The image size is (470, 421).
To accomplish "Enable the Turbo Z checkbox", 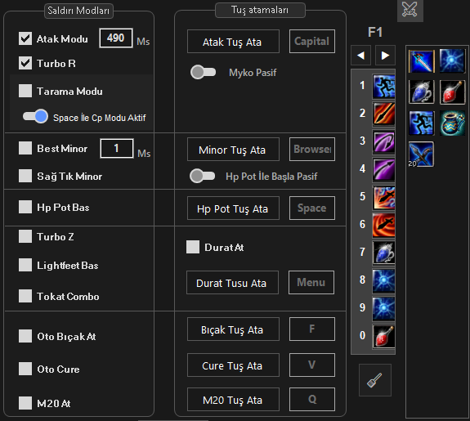I will (x=25, y=236).
